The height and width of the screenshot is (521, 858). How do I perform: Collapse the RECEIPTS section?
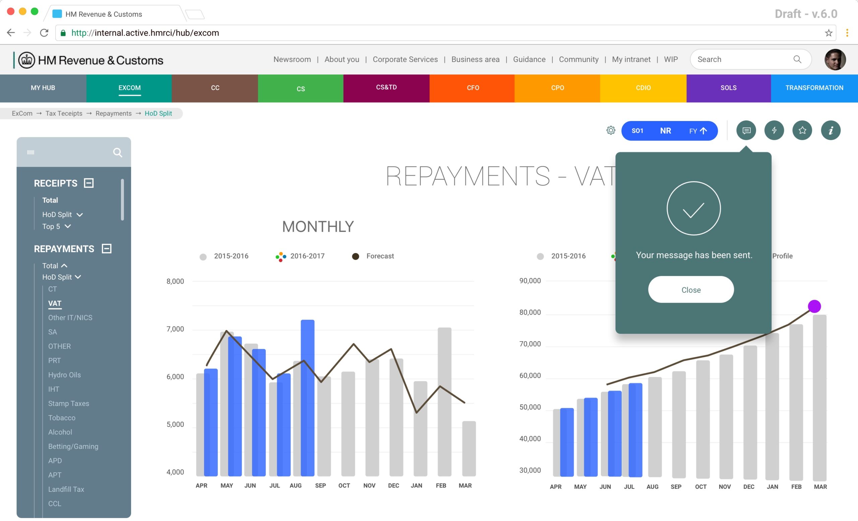click(x=89, y=183)
